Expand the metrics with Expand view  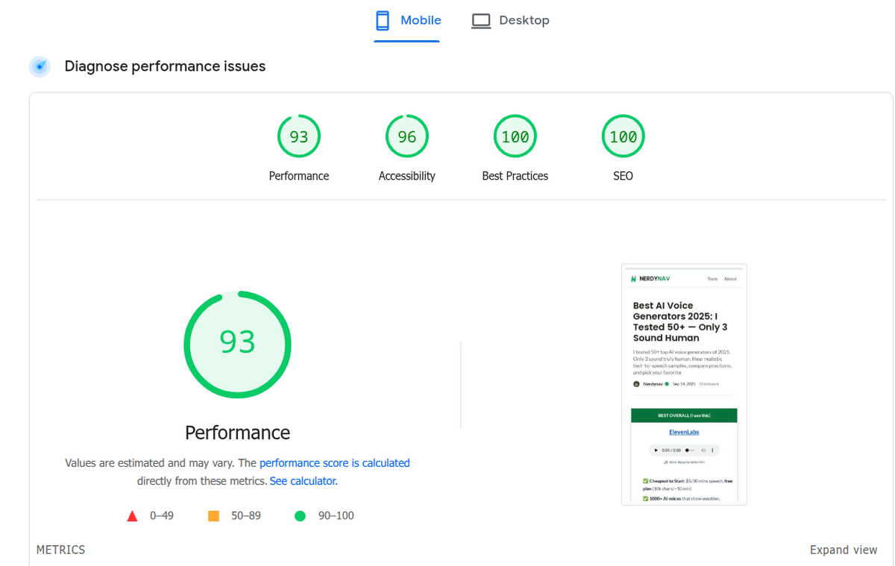coord(844,550)
